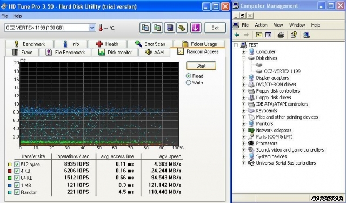This screenshot has height=203, width=346.
Task: Expand the Computer node
Action: (x=244, y=51)
